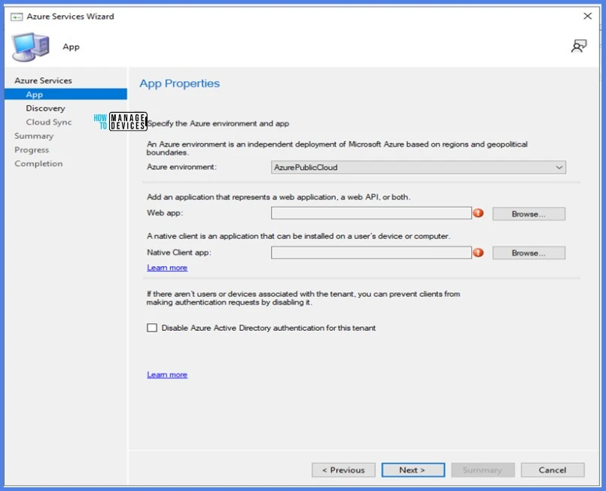606x491 pixels.
Task: Click the greyed-out Summary button
Action: [483, 470]
